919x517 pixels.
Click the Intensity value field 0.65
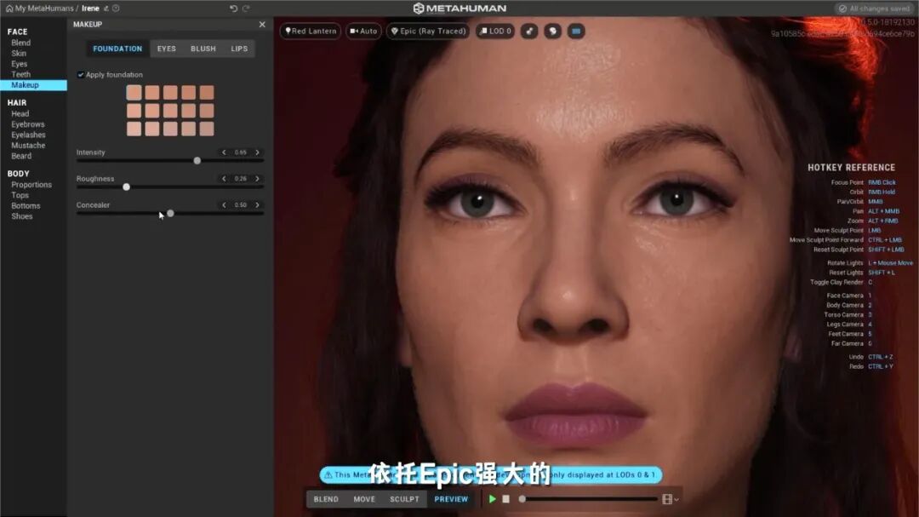coord(240,152)
